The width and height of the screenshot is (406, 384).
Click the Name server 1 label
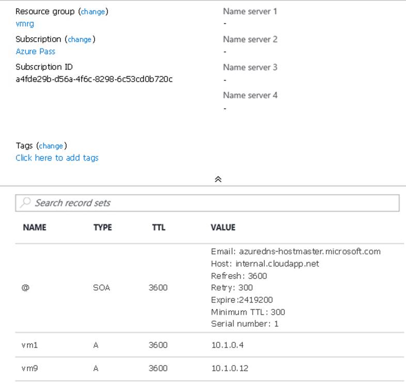250,11
